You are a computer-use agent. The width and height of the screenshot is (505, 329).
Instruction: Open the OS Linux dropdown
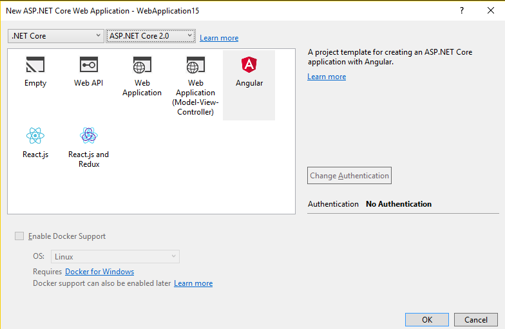(115, 256)
